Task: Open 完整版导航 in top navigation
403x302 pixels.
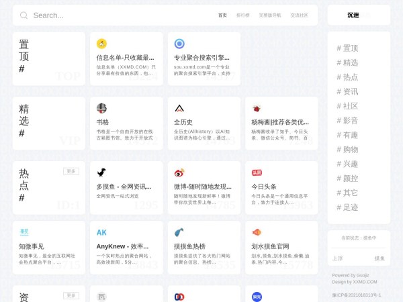Action: [x=269, y=15]
